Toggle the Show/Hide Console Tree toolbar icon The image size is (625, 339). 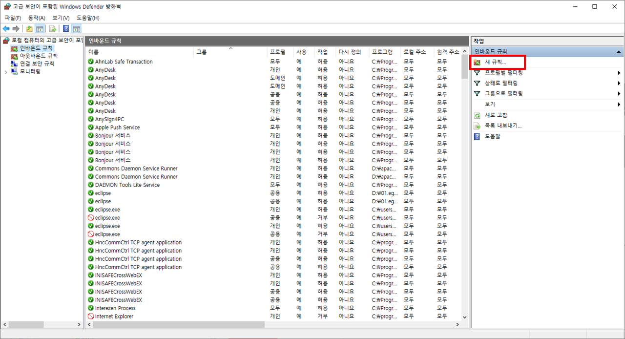click(39, 29)
